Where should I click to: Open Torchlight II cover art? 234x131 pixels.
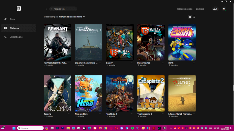[120, 93]
